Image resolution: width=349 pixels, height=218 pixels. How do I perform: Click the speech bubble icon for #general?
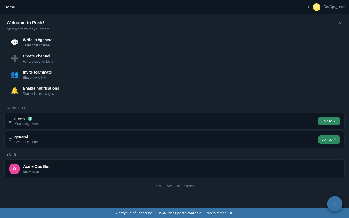pos(15,43)
